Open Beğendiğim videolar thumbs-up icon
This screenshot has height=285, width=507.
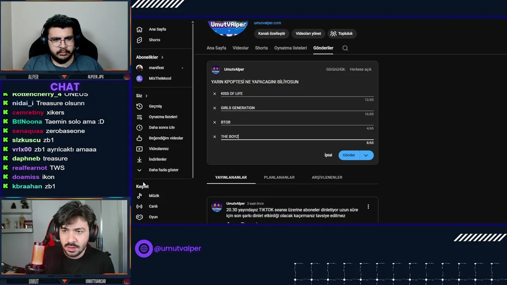(139, 138)
